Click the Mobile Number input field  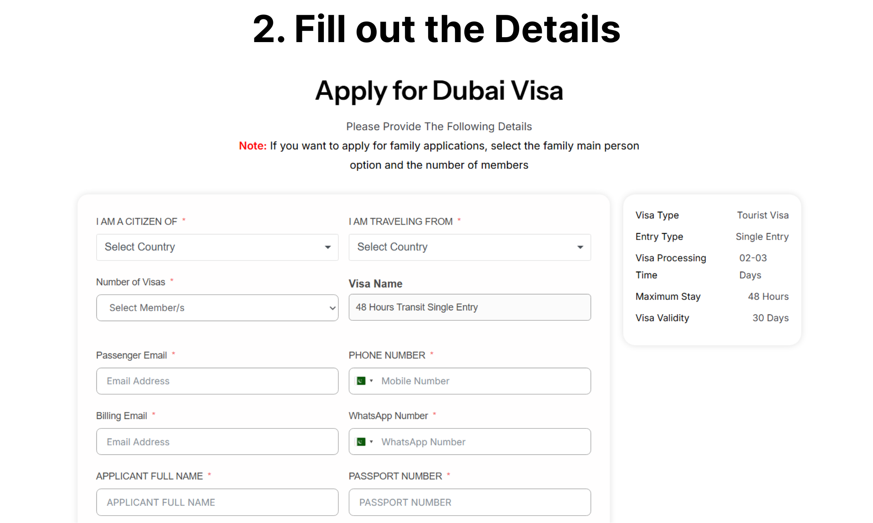(x=482, y=381)
